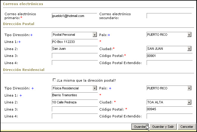Enable the '¿La misma que la dirección postal?' checkbox
The image size is (197, 132).
pos(54,80)
